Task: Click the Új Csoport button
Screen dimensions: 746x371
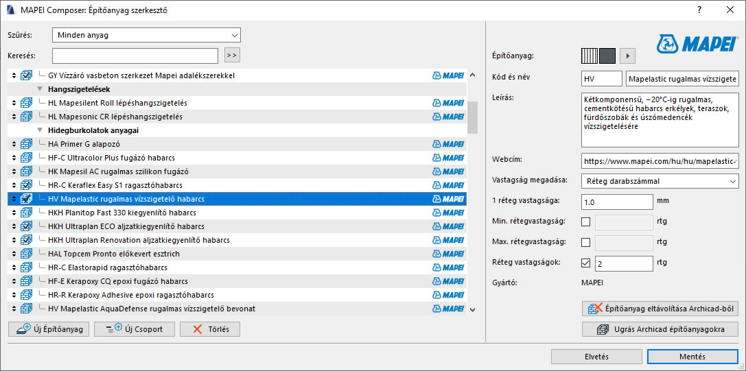Action: tap(135, 329)
